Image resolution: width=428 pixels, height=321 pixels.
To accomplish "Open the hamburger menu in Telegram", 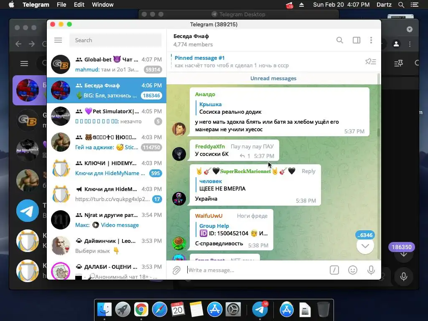I will coord(58,40).
